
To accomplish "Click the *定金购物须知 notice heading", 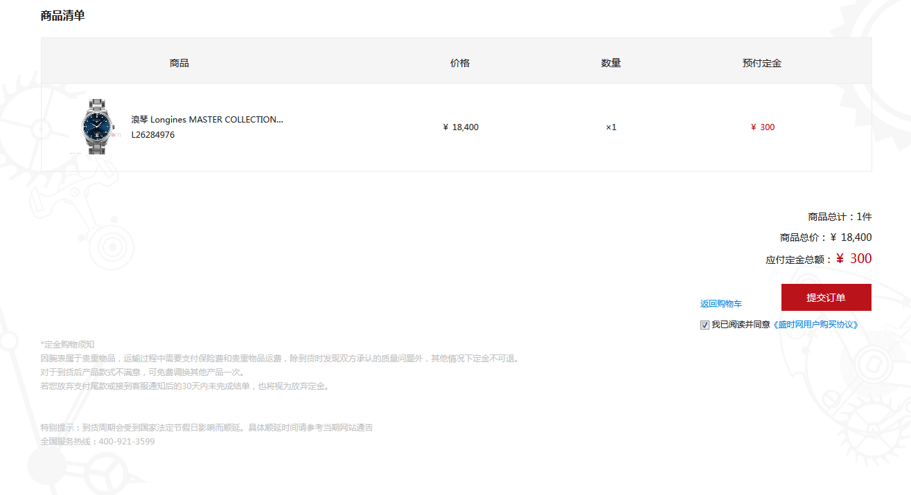I will [67, 345].
